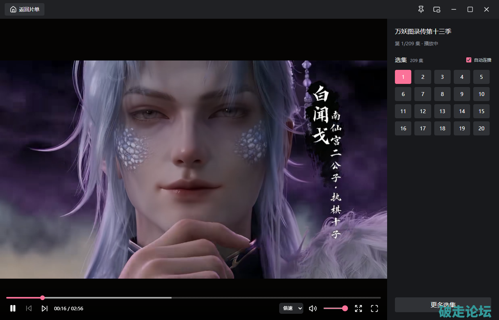Image resolution: width=499 pixels, height=320 pixels.
Task: Play episode 2
Action: tap(423, 77)
